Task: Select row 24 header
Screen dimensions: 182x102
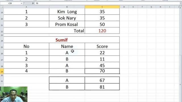Action: pyautogui.click(x=2, y=40)
